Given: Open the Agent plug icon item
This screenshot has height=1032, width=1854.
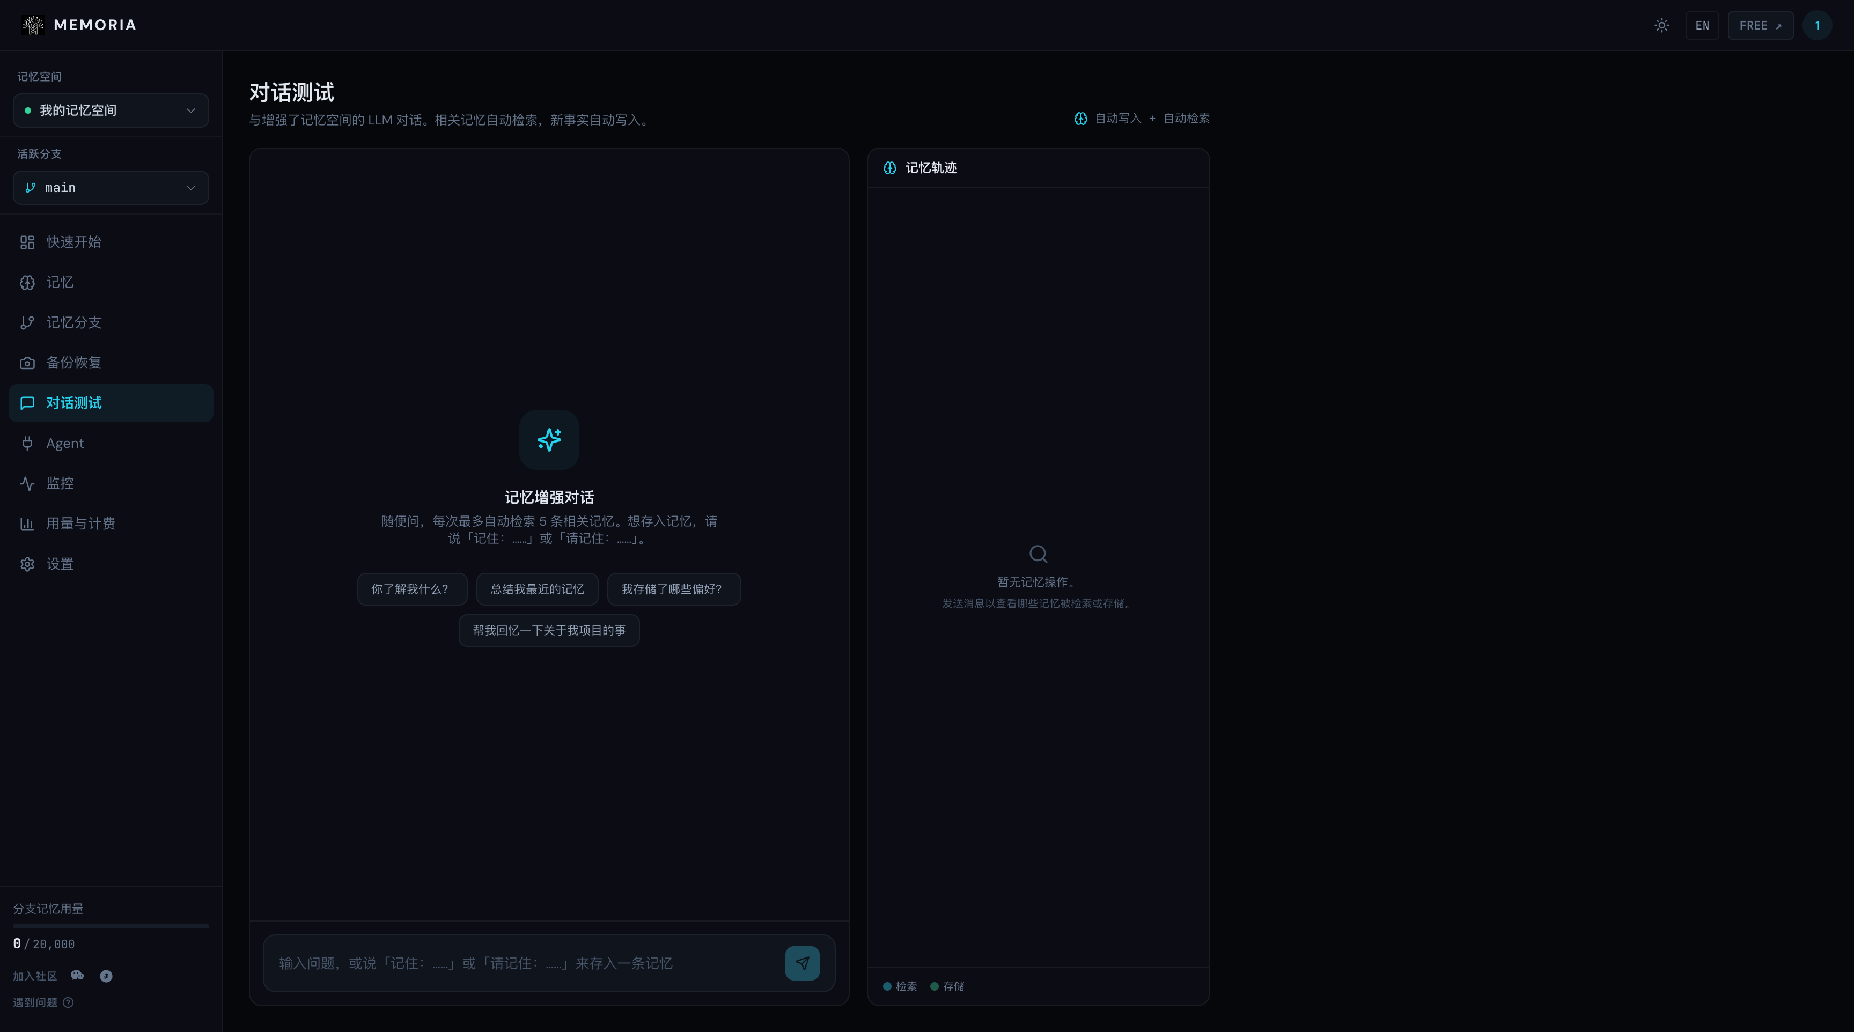Looking at the screenshot, I should point(111,443).
